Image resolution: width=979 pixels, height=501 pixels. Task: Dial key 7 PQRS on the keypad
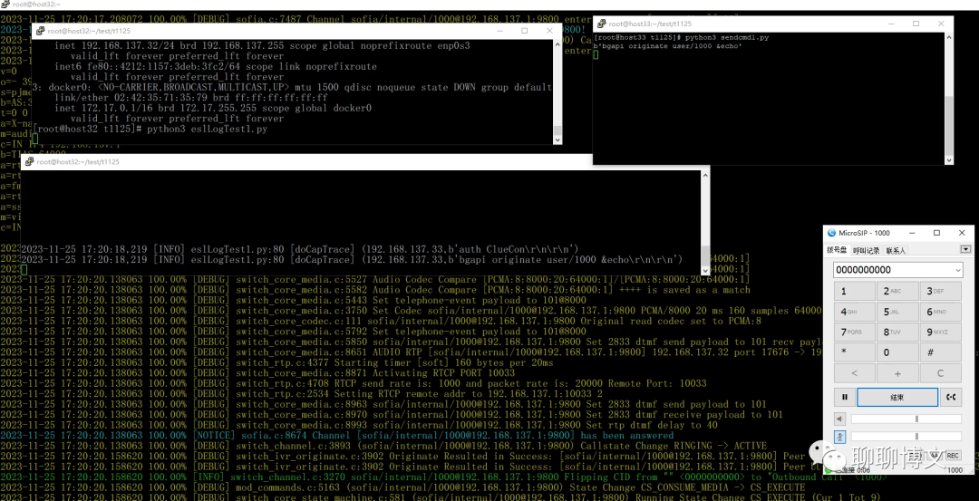coord(855,332)
